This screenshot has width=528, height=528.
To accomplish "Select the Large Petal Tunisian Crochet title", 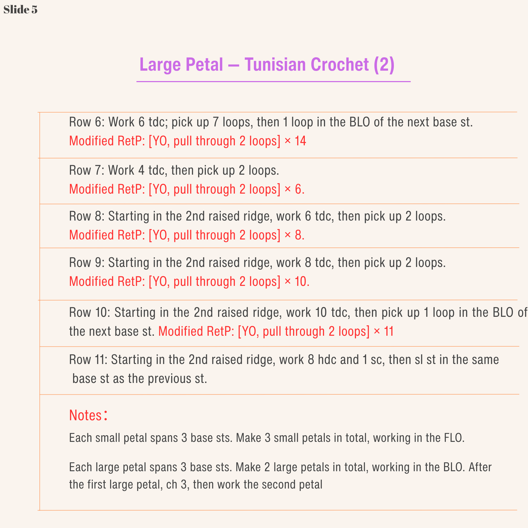I will 267,65.
